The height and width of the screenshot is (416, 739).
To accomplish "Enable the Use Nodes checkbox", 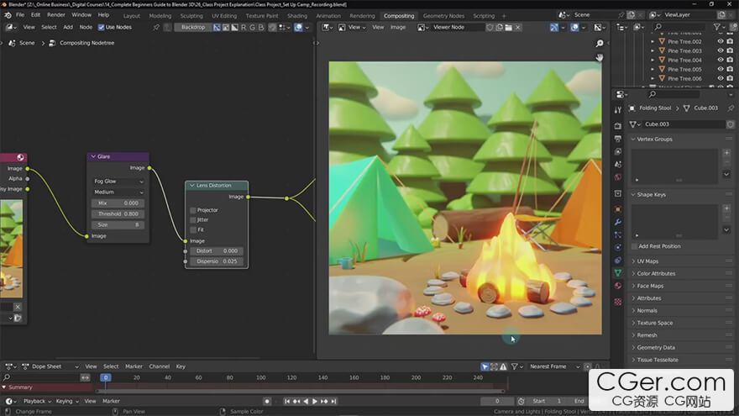I will tap(102, 28).
